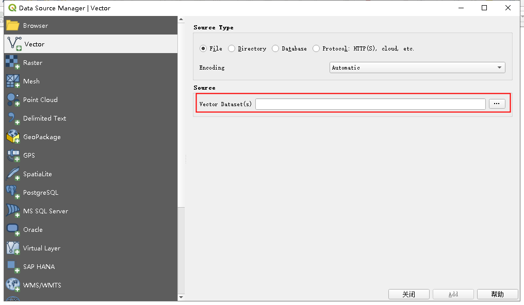This screenshot has height=305, width=524.
Task: Go to the Delimited Text tab label
Action: point(44,118)
